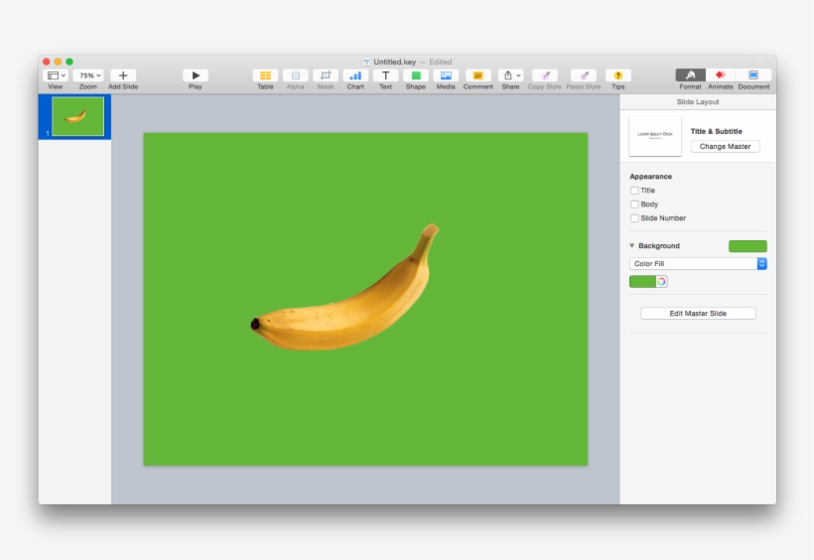The width and height of the screenshot is (814, 560).
Task: Click the Table toolbar icon
Action: click(265, 75)
